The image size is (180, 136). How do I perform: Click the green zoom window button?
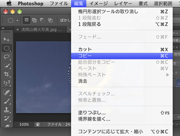click(x=19, y=12)
